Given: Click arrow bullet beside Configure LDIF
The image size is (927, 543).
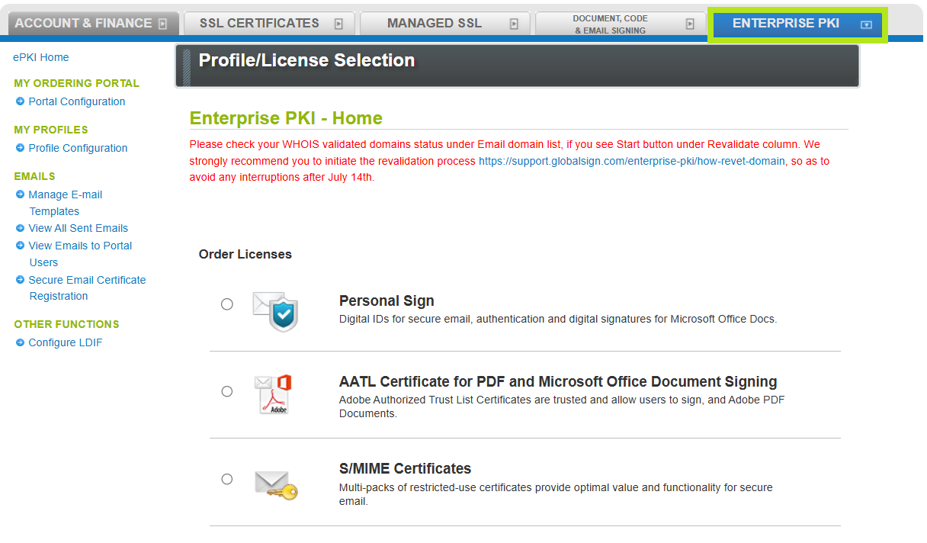Looking at the screenshot, I should (x=21, y=342).
